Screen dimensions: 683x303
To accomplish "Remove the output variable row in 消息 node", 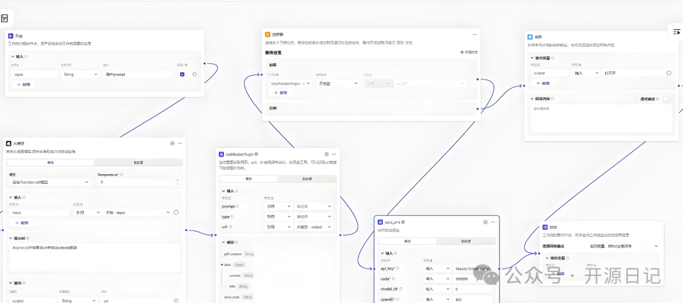I will coord(668,73).
